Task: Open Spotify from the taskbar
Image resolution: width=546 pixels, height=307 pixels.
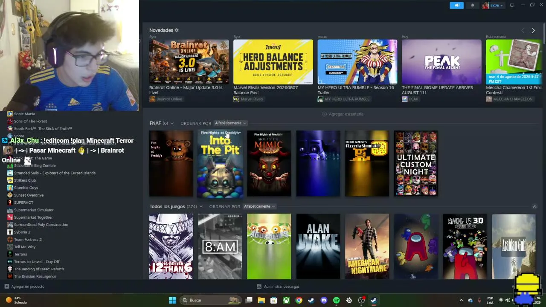Action: 336,300
